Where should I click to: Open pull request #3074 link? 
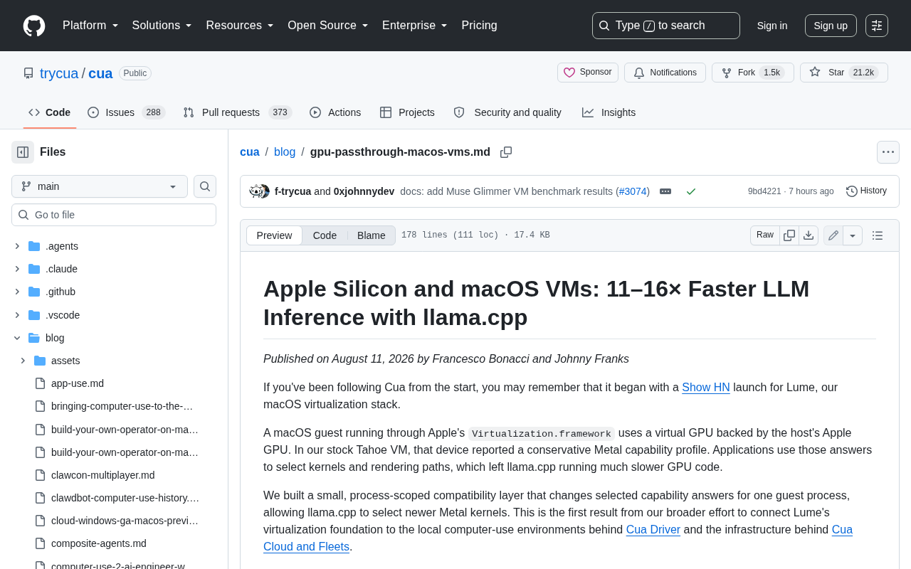tap(633, 191)
